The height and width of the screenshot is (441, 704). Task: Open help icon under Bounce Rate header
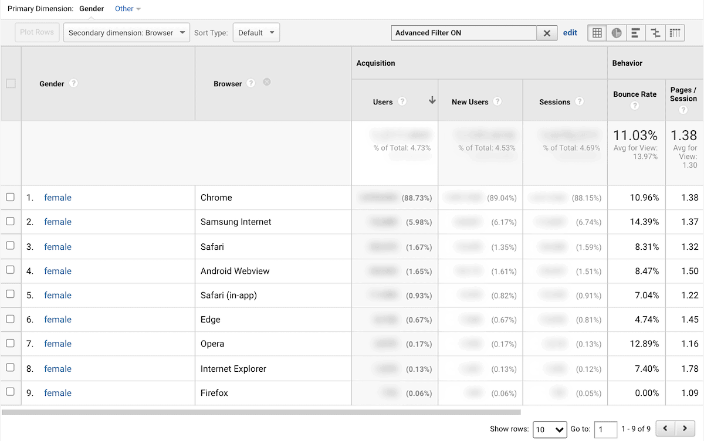[x=634, y=106]
